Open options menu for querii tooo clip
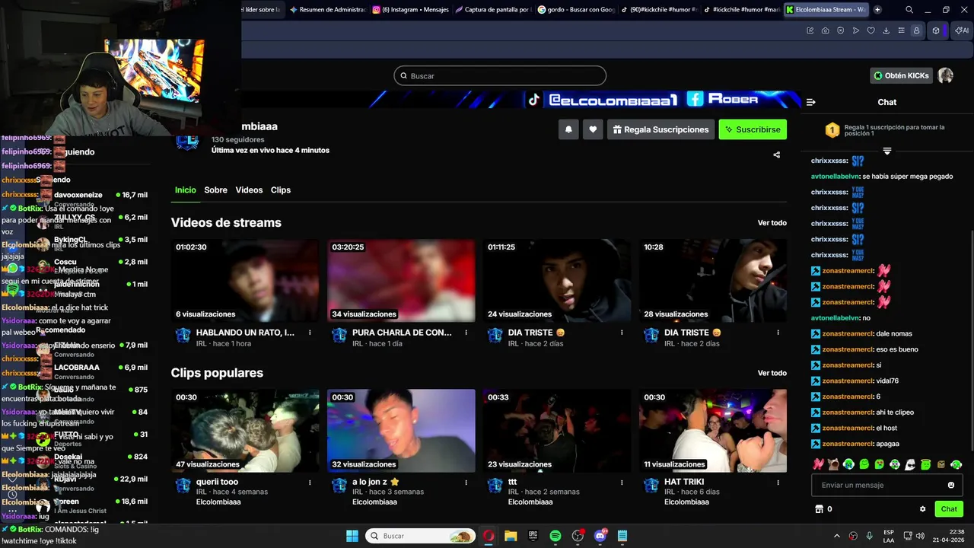Viewport: 974px width, 548px height. point(310,483)
